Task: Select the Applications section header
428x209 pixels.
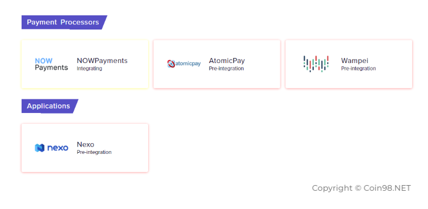Action: click(x=50, y=106)
